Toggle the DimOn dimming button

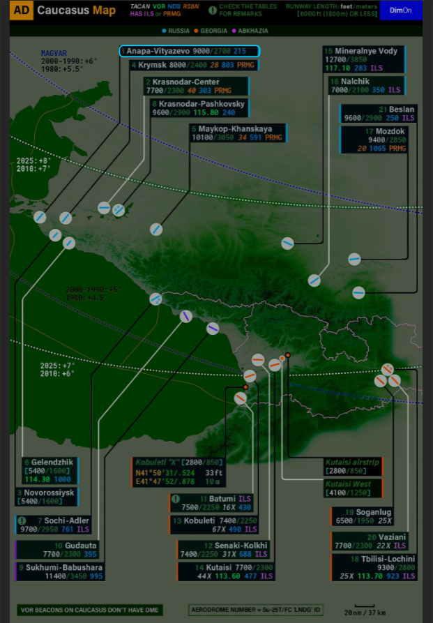pyautogui.click(x=400, y=10)
